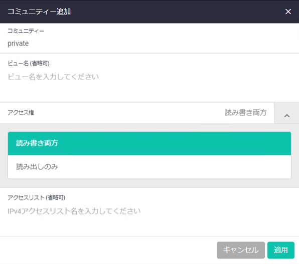
Task: Click the アクセス権 label text
Action: click(21, 113)
